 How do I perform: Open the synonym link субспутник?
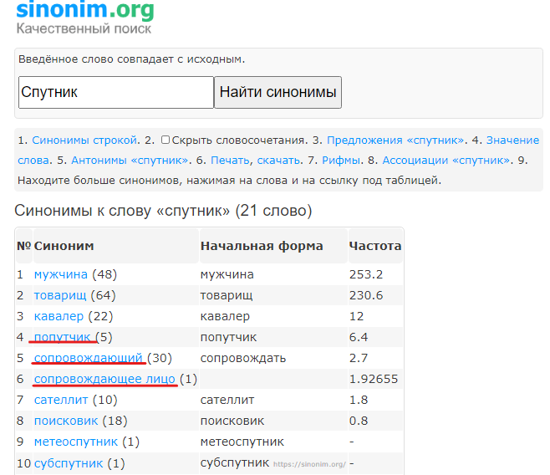(69, 463)
